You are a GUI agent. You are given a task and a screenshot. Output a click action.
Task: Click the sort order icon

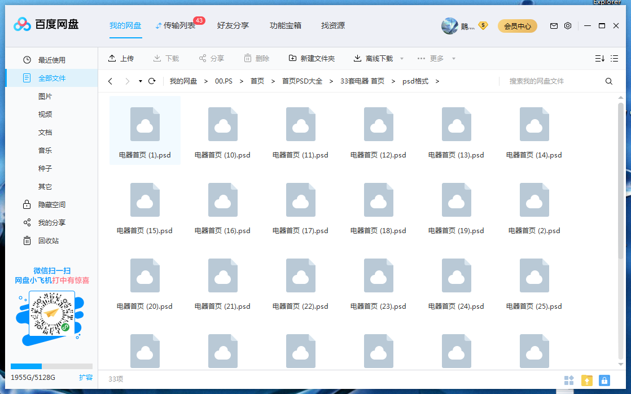pyautogui.click(x=599, y=58)
